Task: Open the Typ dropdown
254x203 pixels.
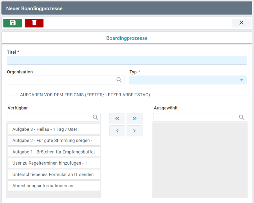Action: click(188, 80)
